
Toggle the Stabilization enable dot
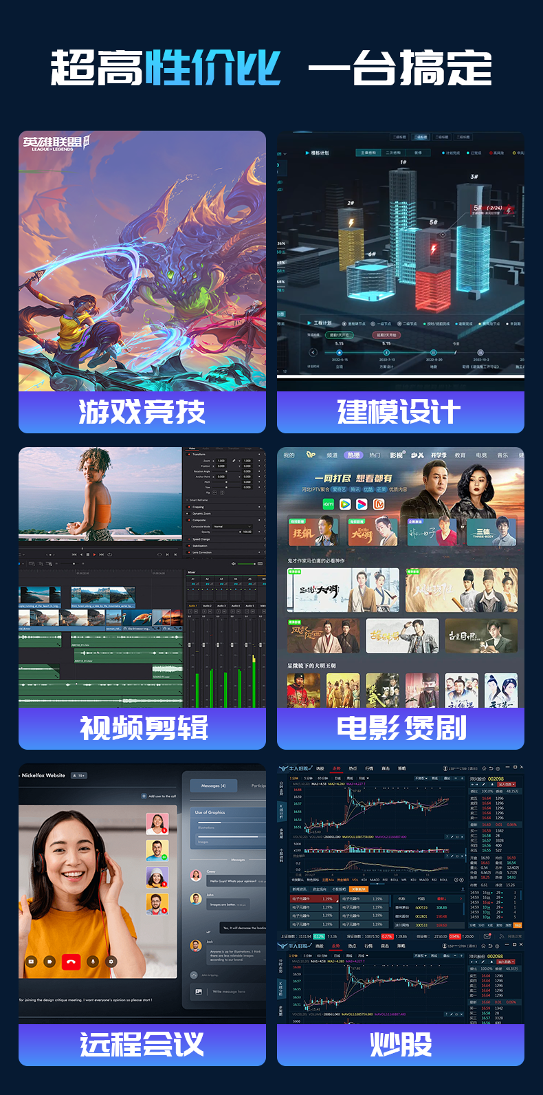(189, 545)
